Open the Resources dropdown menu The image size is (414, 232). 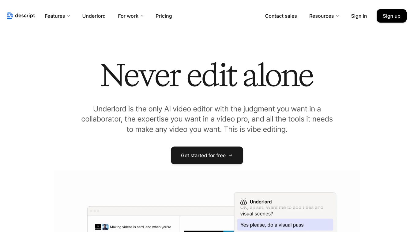[324, 16]
